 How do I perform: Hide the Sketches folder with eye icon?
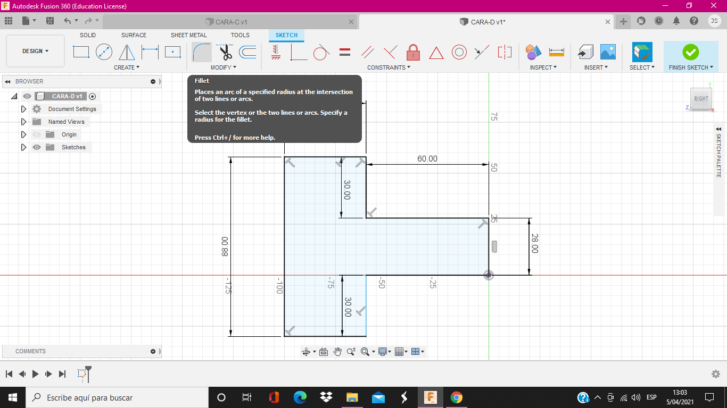click(37, 147)
